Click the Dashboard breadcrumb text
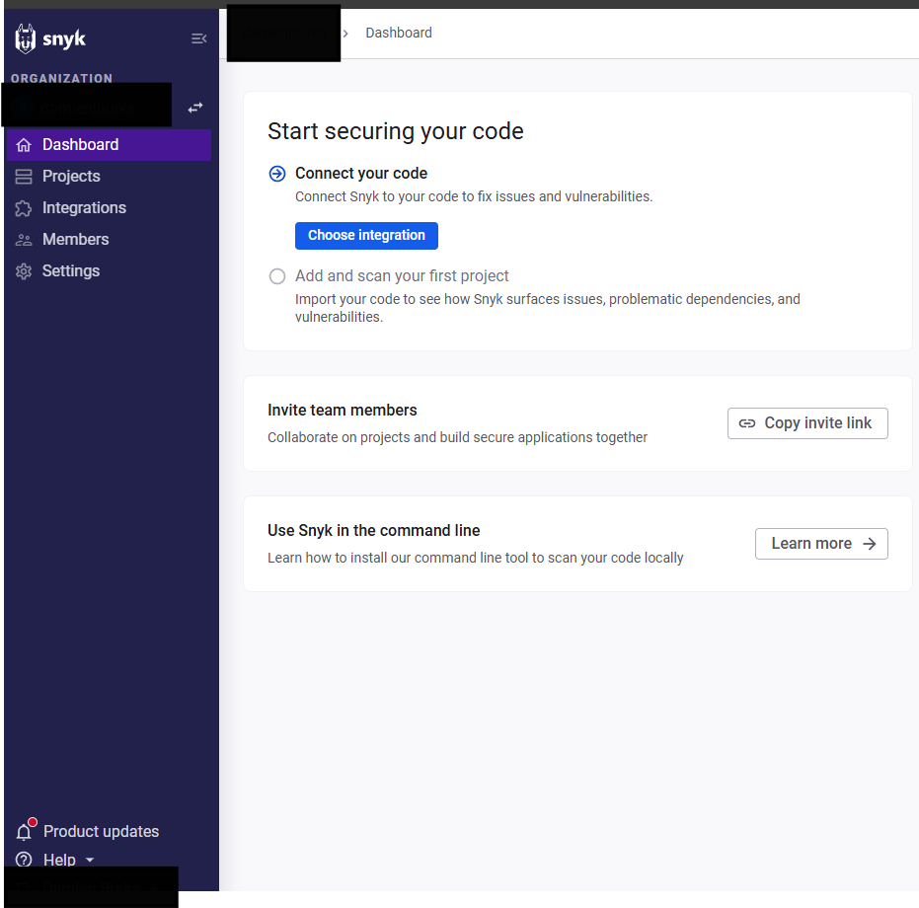Viewport: 919px width, 908px height. point(399,33)
